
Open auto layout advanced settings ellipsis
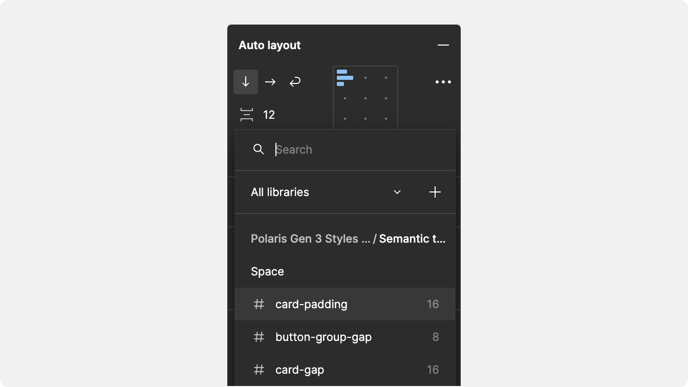pyautogui.click(x=443, y=82)
